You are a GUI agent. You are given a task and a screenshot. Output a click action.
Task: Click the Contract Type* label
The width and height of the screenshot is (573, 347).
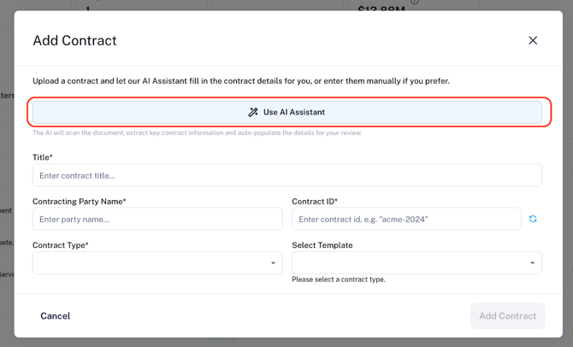61,245
